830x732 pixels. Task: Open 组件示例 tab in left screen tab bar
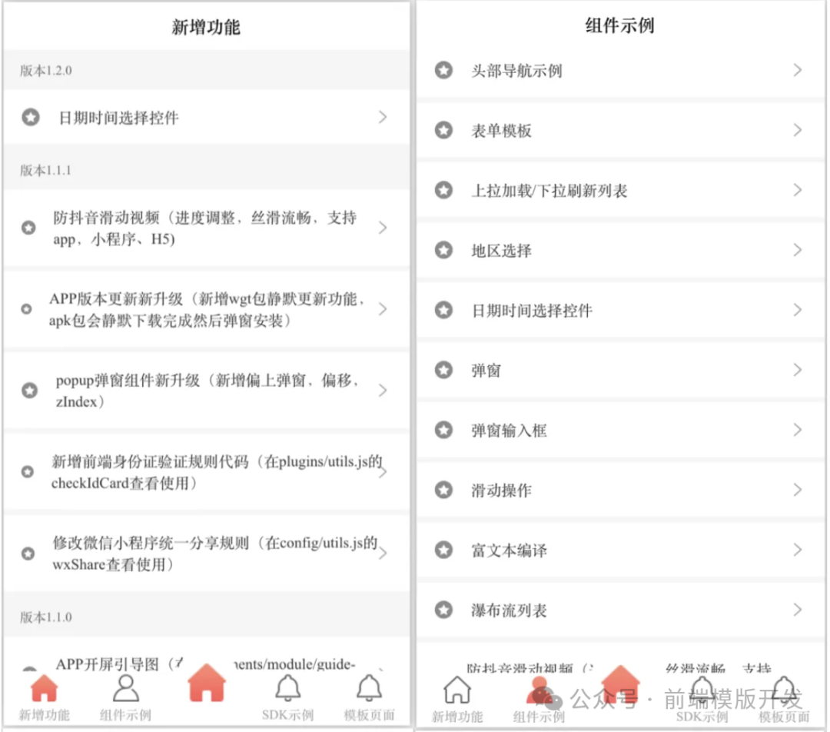[x=125, y=697]
